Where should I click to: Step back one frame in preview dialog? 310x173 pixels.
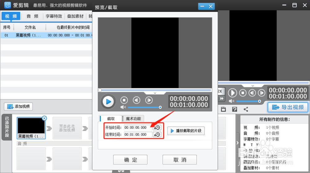coord(136,100)
